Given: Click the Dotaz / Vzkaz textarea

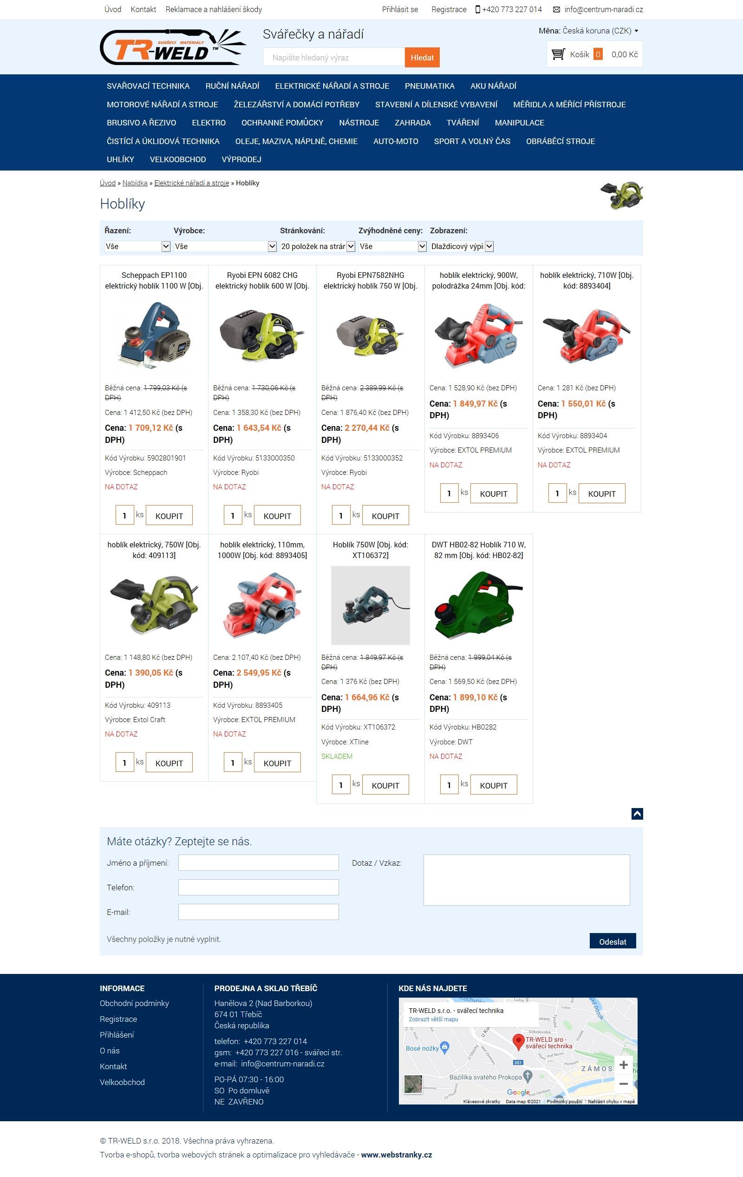Looking at the screenshot, I should coord(527,880).
